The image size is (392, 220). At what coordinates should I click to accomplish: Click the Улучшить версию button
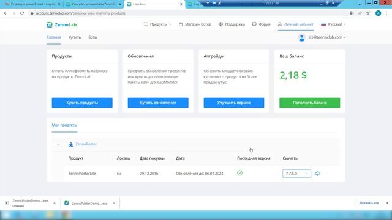(234, 103)
